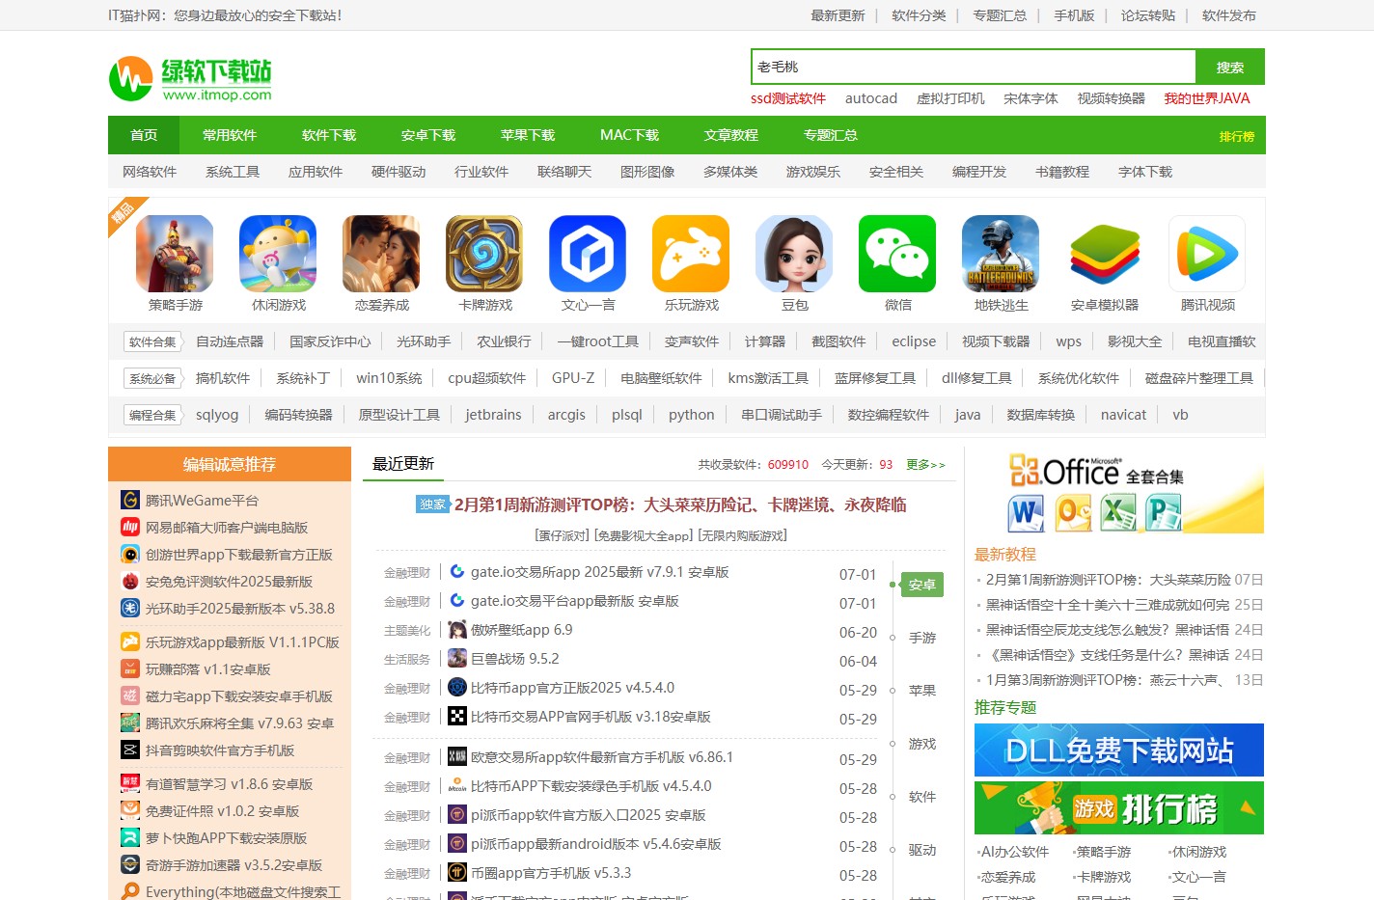
Task: Open pi派币app最新android版本 v5.4.6安卓版
Action: [x=596, y=844]
